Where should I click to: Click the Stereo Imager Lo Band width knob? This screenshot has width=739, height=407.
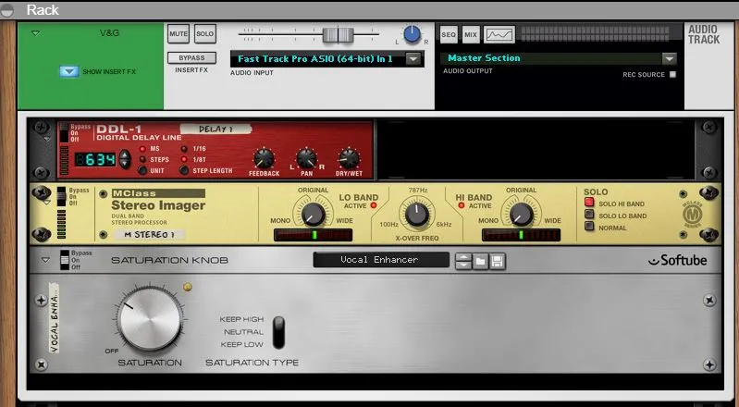313,215
